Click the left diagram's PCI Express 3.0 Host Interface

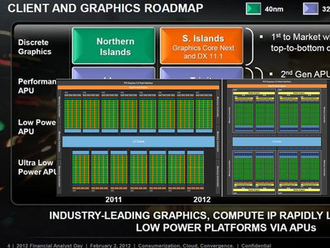click(x=138, y=83)
